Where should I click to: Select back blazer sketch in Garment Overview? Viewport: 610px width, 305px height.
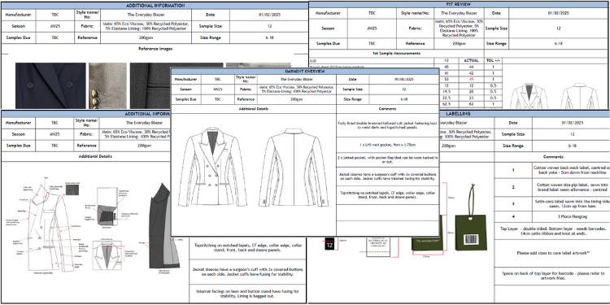click(294, 168)
